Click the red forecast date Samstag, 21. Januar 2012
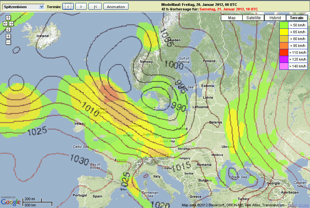 point(228,9)
